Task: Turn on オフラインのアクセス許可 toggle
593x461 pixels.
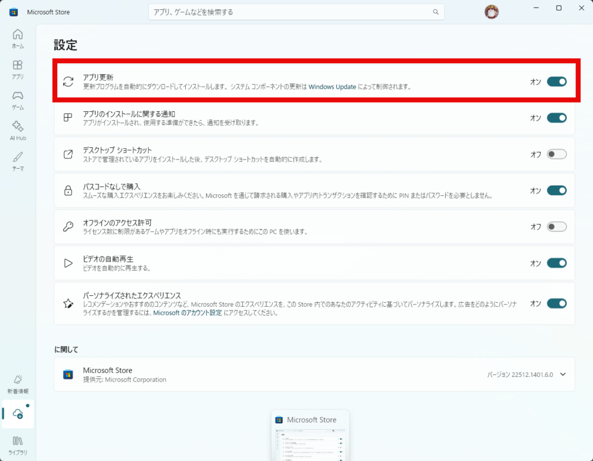Action: click(x=557, y=227)
